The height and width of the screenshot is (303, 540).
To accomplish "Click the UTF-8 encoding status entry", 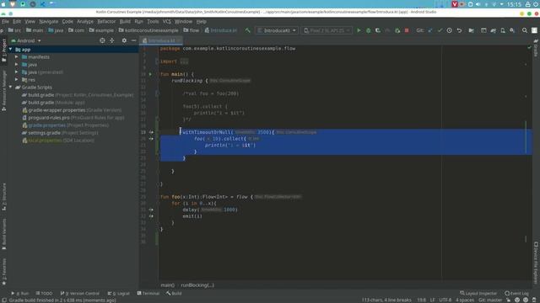I will pos(445,300).
